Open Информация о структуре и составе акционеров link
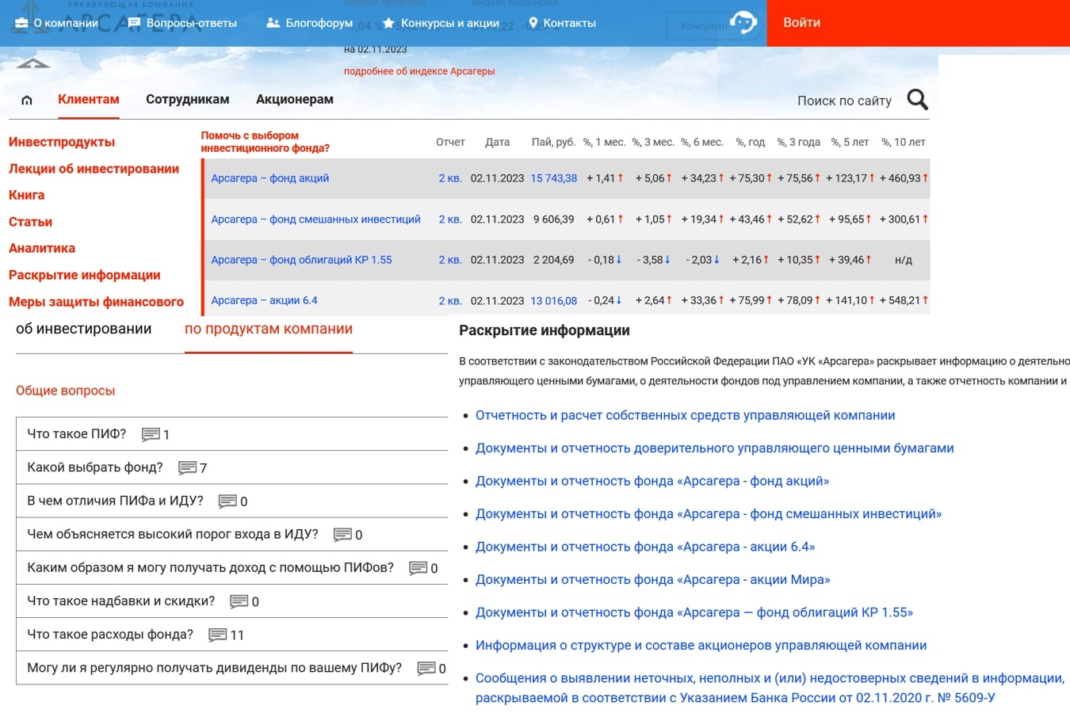The width and height of the screenshot is (1070, 713). point(701,646)
